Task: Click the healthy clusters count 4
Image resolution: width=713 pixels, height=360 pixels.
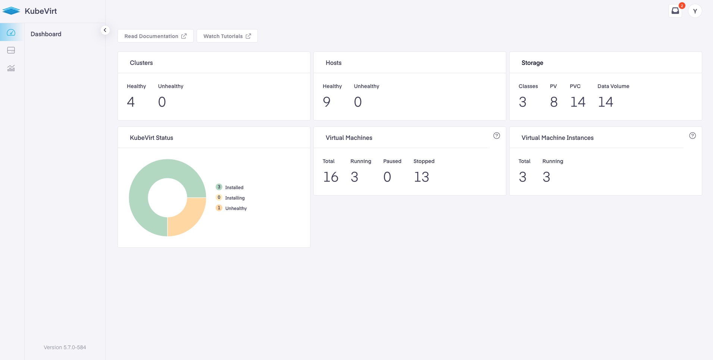Action: [131, 102]
